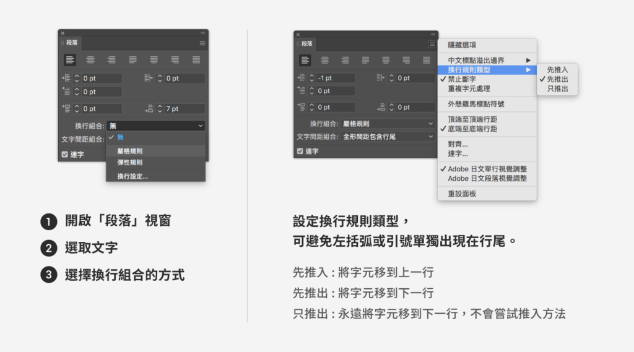634x352 pixels.
Task: Click first-line indent field in left panel
Action: pyautogui.click(x=101, y=92)
